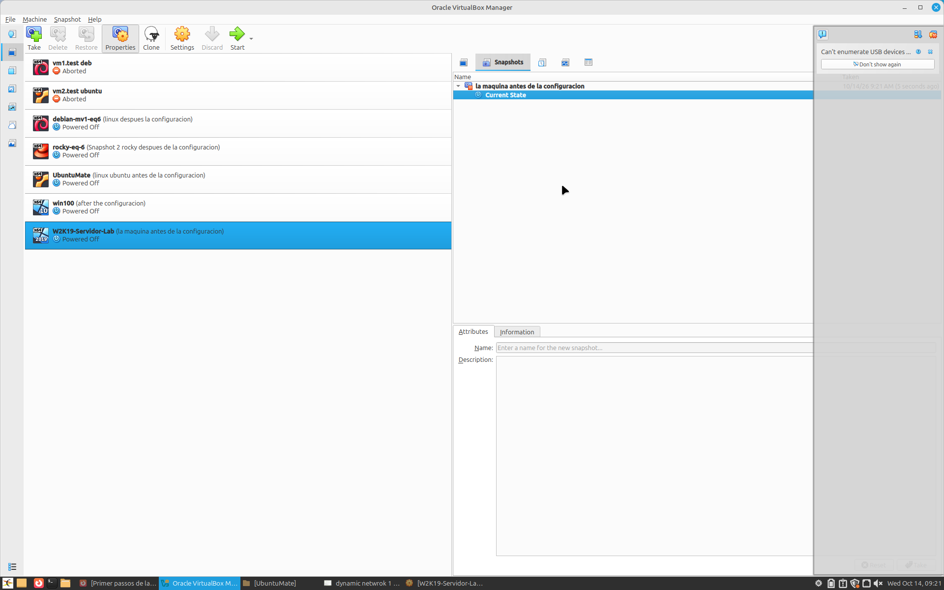Image resolution: width=944 pixels, height=590 pixels.
Task: Open the Start button dropdown arrow
Action: (251, 38)
